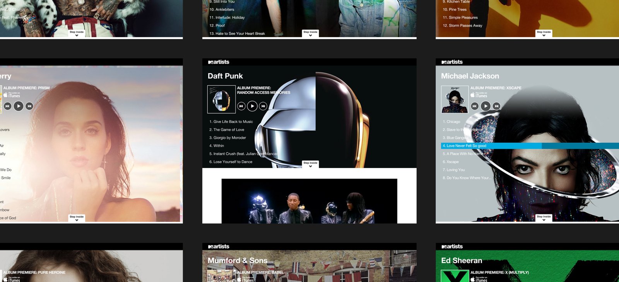Select track Hate to See Your Heart Break
Image resolution: width=619 pixels, height=282 pixels.
click(x=237, y=34)
